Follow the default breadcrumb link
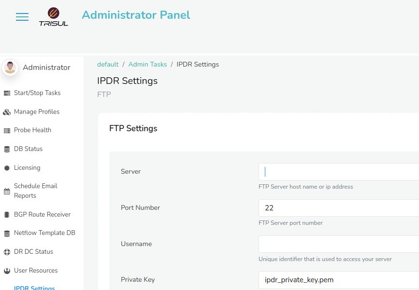The width and height of the screenshot is (419, 290). [108, 65]
